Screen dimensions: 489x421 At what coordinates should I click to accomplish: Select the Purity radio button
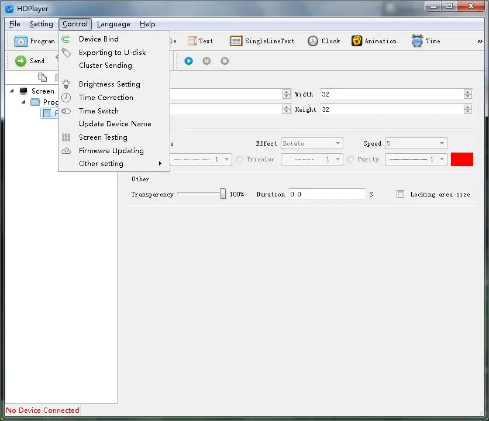point(350,159)
